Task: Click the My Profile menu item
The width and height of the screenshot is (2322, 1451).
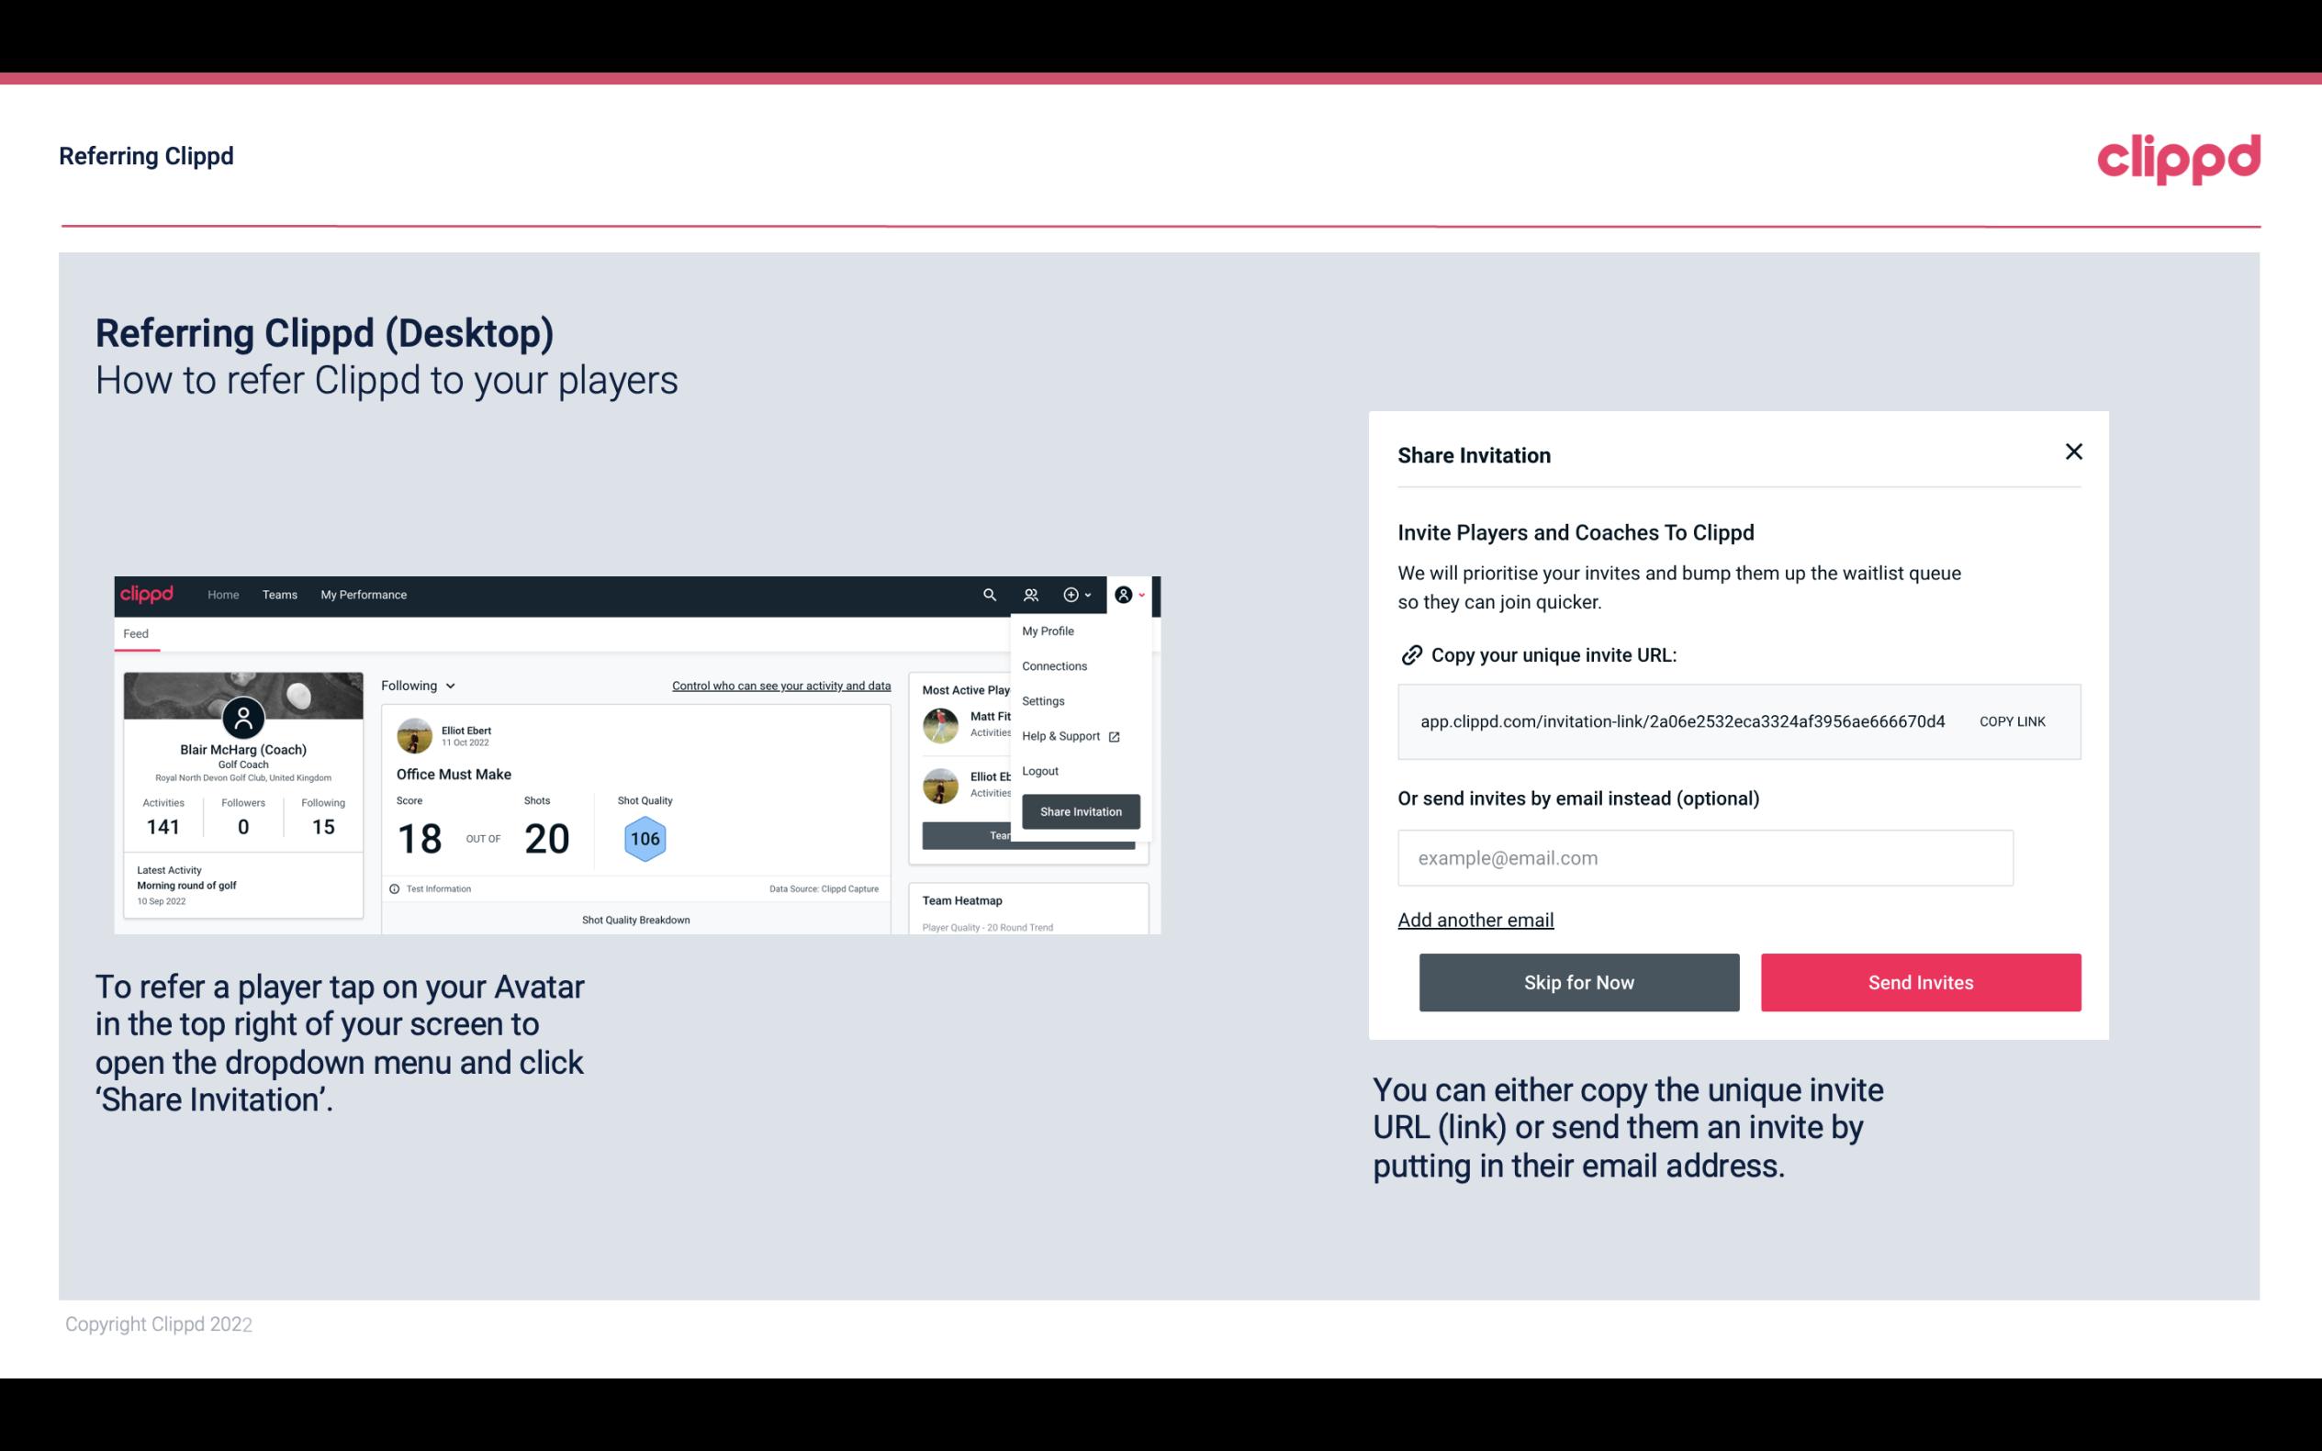Action: point(1047,631)
